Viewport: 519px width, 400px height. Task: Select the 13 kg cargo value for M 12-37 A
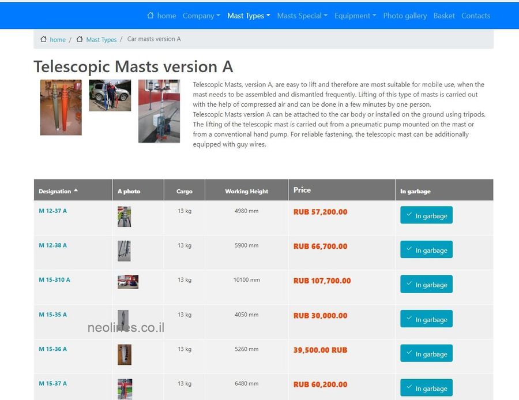coord(185,211)
